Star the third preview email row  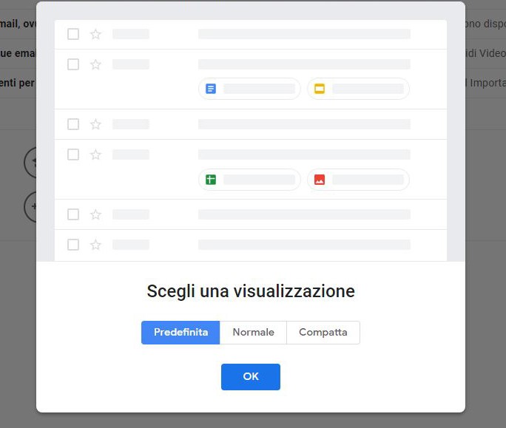tap(95, 124)
